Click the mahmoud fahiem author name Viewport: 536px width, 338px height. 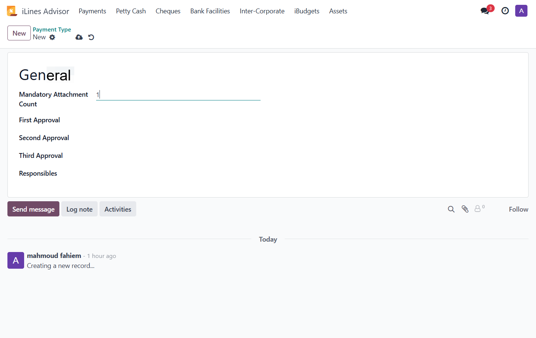point(54,256)
